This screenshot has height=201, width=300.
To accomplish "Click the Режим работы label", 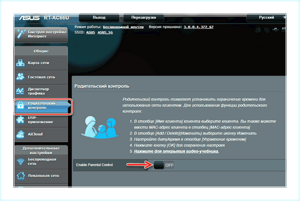I will point(88,27).
